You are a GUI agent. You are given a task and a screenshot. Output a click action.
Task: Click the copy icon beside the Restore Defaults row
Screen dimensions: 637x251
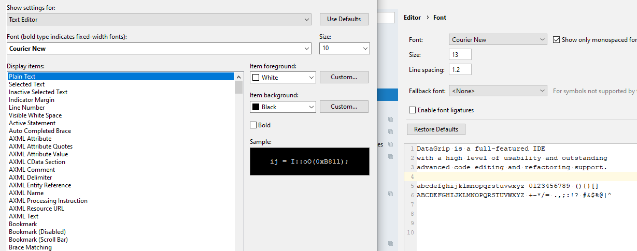point(391,131)
